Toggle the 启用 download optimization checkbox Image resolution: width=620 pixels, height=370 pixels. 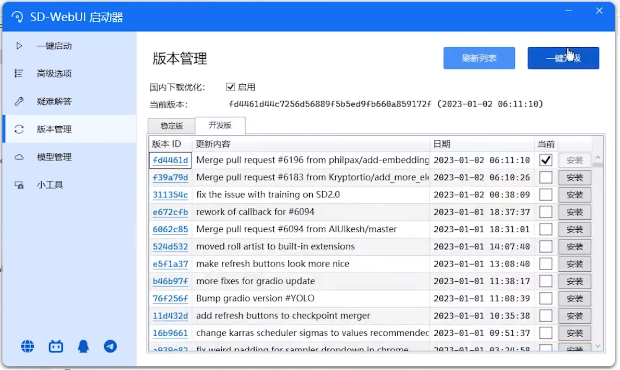click(x=231, y=87)
